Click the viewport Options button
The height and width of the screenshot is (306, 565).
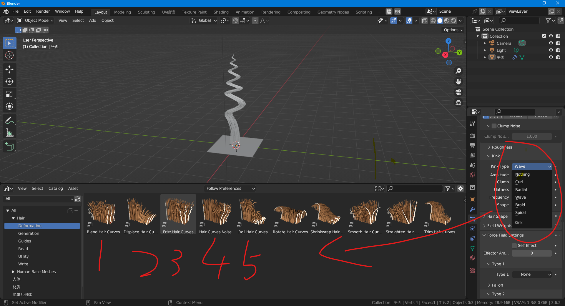pos(453,30)
